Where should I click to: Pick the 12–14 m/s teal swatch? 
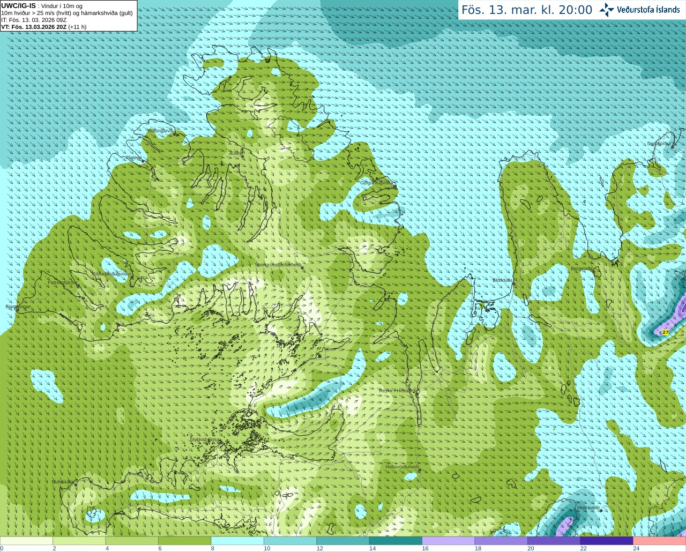(343, 541)
